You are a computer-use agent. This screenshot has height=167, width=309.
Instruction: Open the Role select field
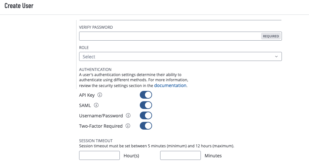pyautogui.click(x=174, y=57)
